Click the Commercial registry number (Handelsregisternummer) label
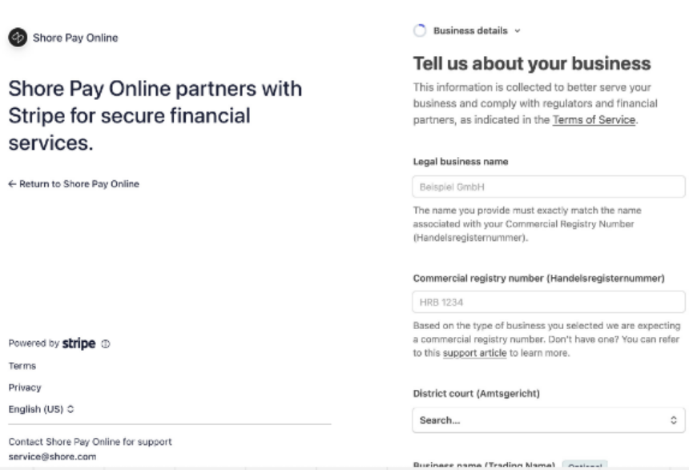Image resolution: width=689 pixels, height=470 pixels. (539, 278)
